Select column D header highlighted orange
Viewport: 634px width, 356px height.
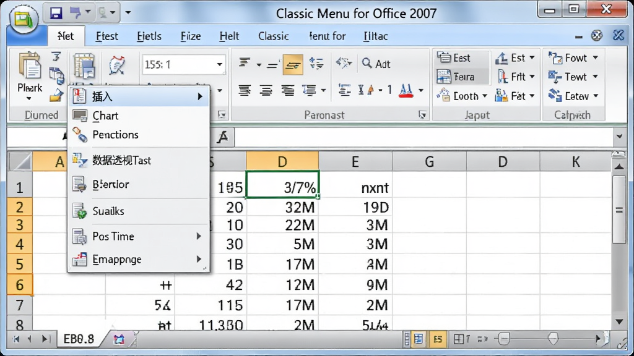tap(282, 161)
